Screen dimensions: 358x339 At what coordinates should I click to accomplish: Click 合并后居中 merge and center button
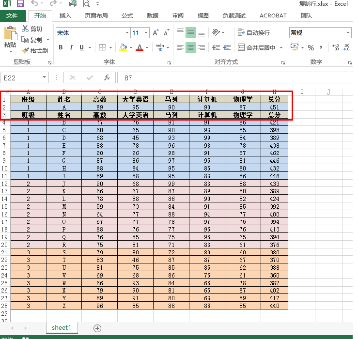point(256,47)
